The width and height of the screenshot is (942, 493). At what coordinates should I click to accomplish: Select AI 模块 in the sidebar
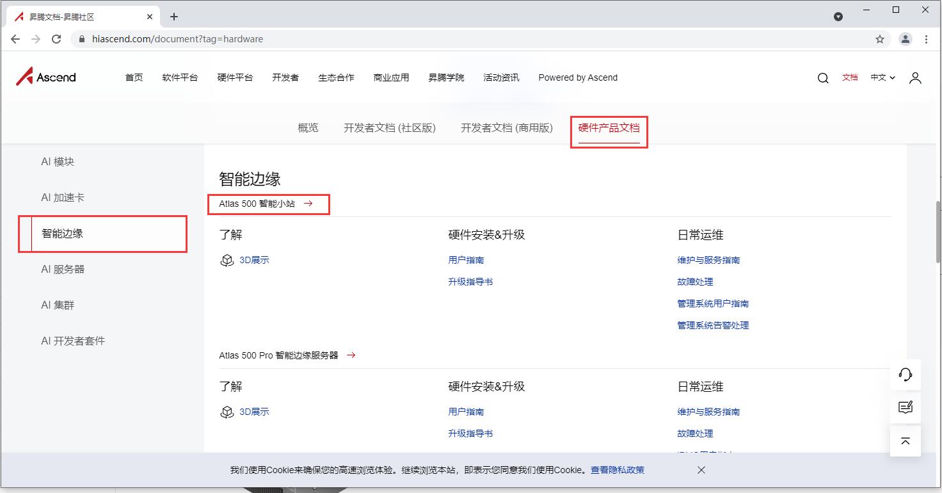(x=58, y=162)
